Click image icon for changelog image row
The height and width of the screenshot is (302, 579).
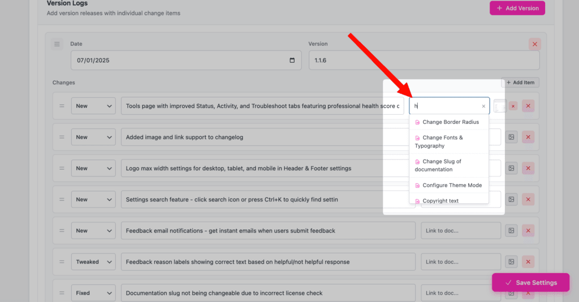coord(511,137)
